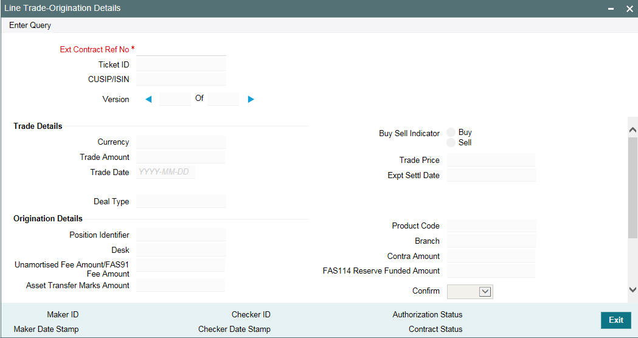Click the Checker Date Stamp label
This screenshot has width=638, height=338.
point(234,329)
